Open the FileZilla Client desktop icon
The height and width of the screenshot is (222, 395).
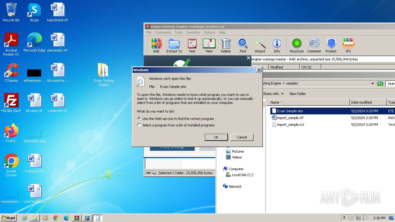11,103
